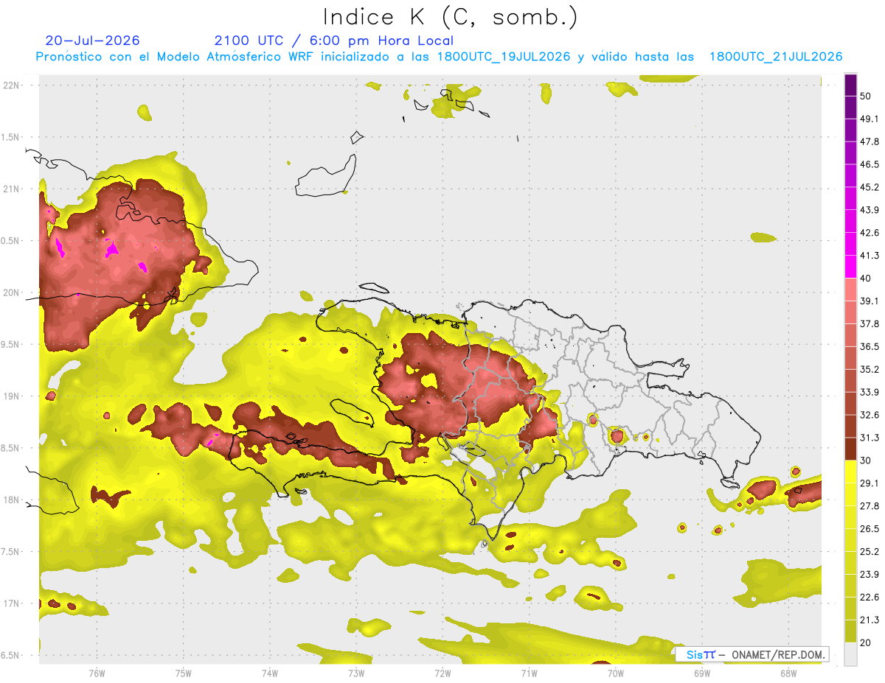Click the init time "1800UTC_19JUL2026"

[503, 57]
